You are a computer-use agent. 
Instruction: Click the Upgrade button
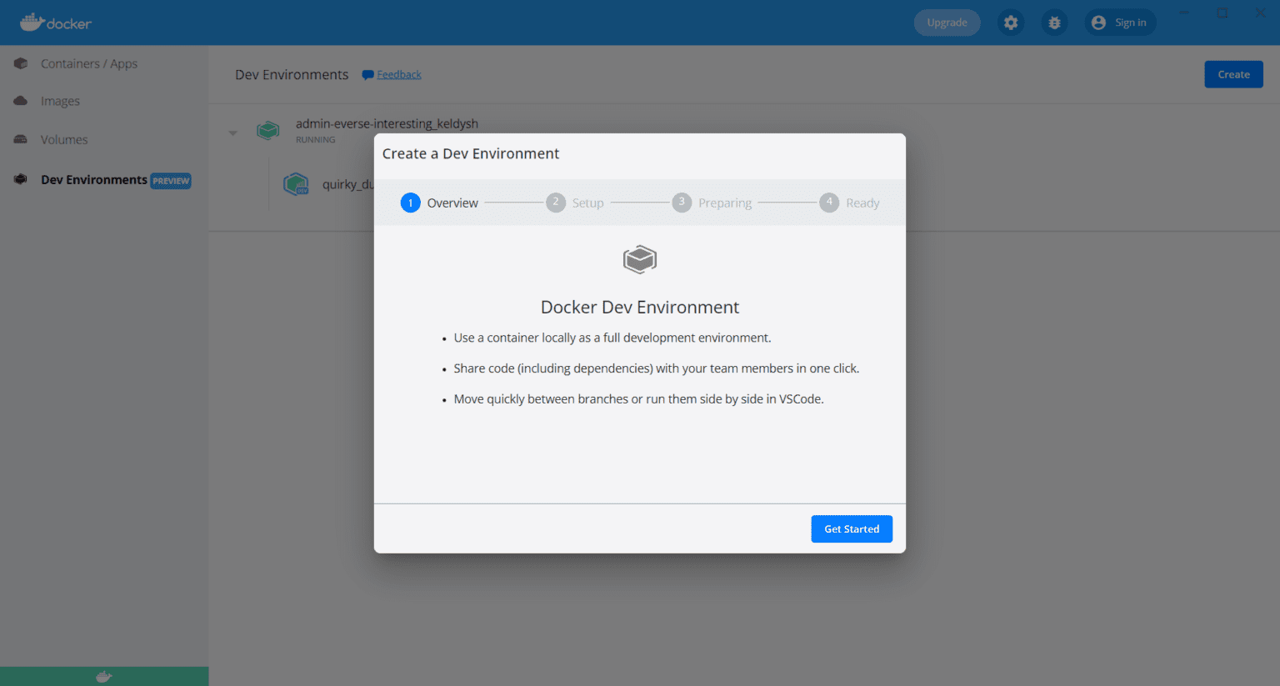[x=947, y=23]
